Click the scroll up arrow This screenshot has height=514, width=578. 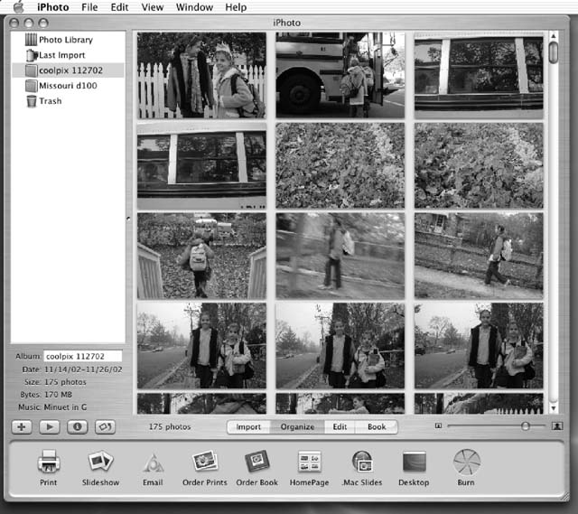[554, 36]
